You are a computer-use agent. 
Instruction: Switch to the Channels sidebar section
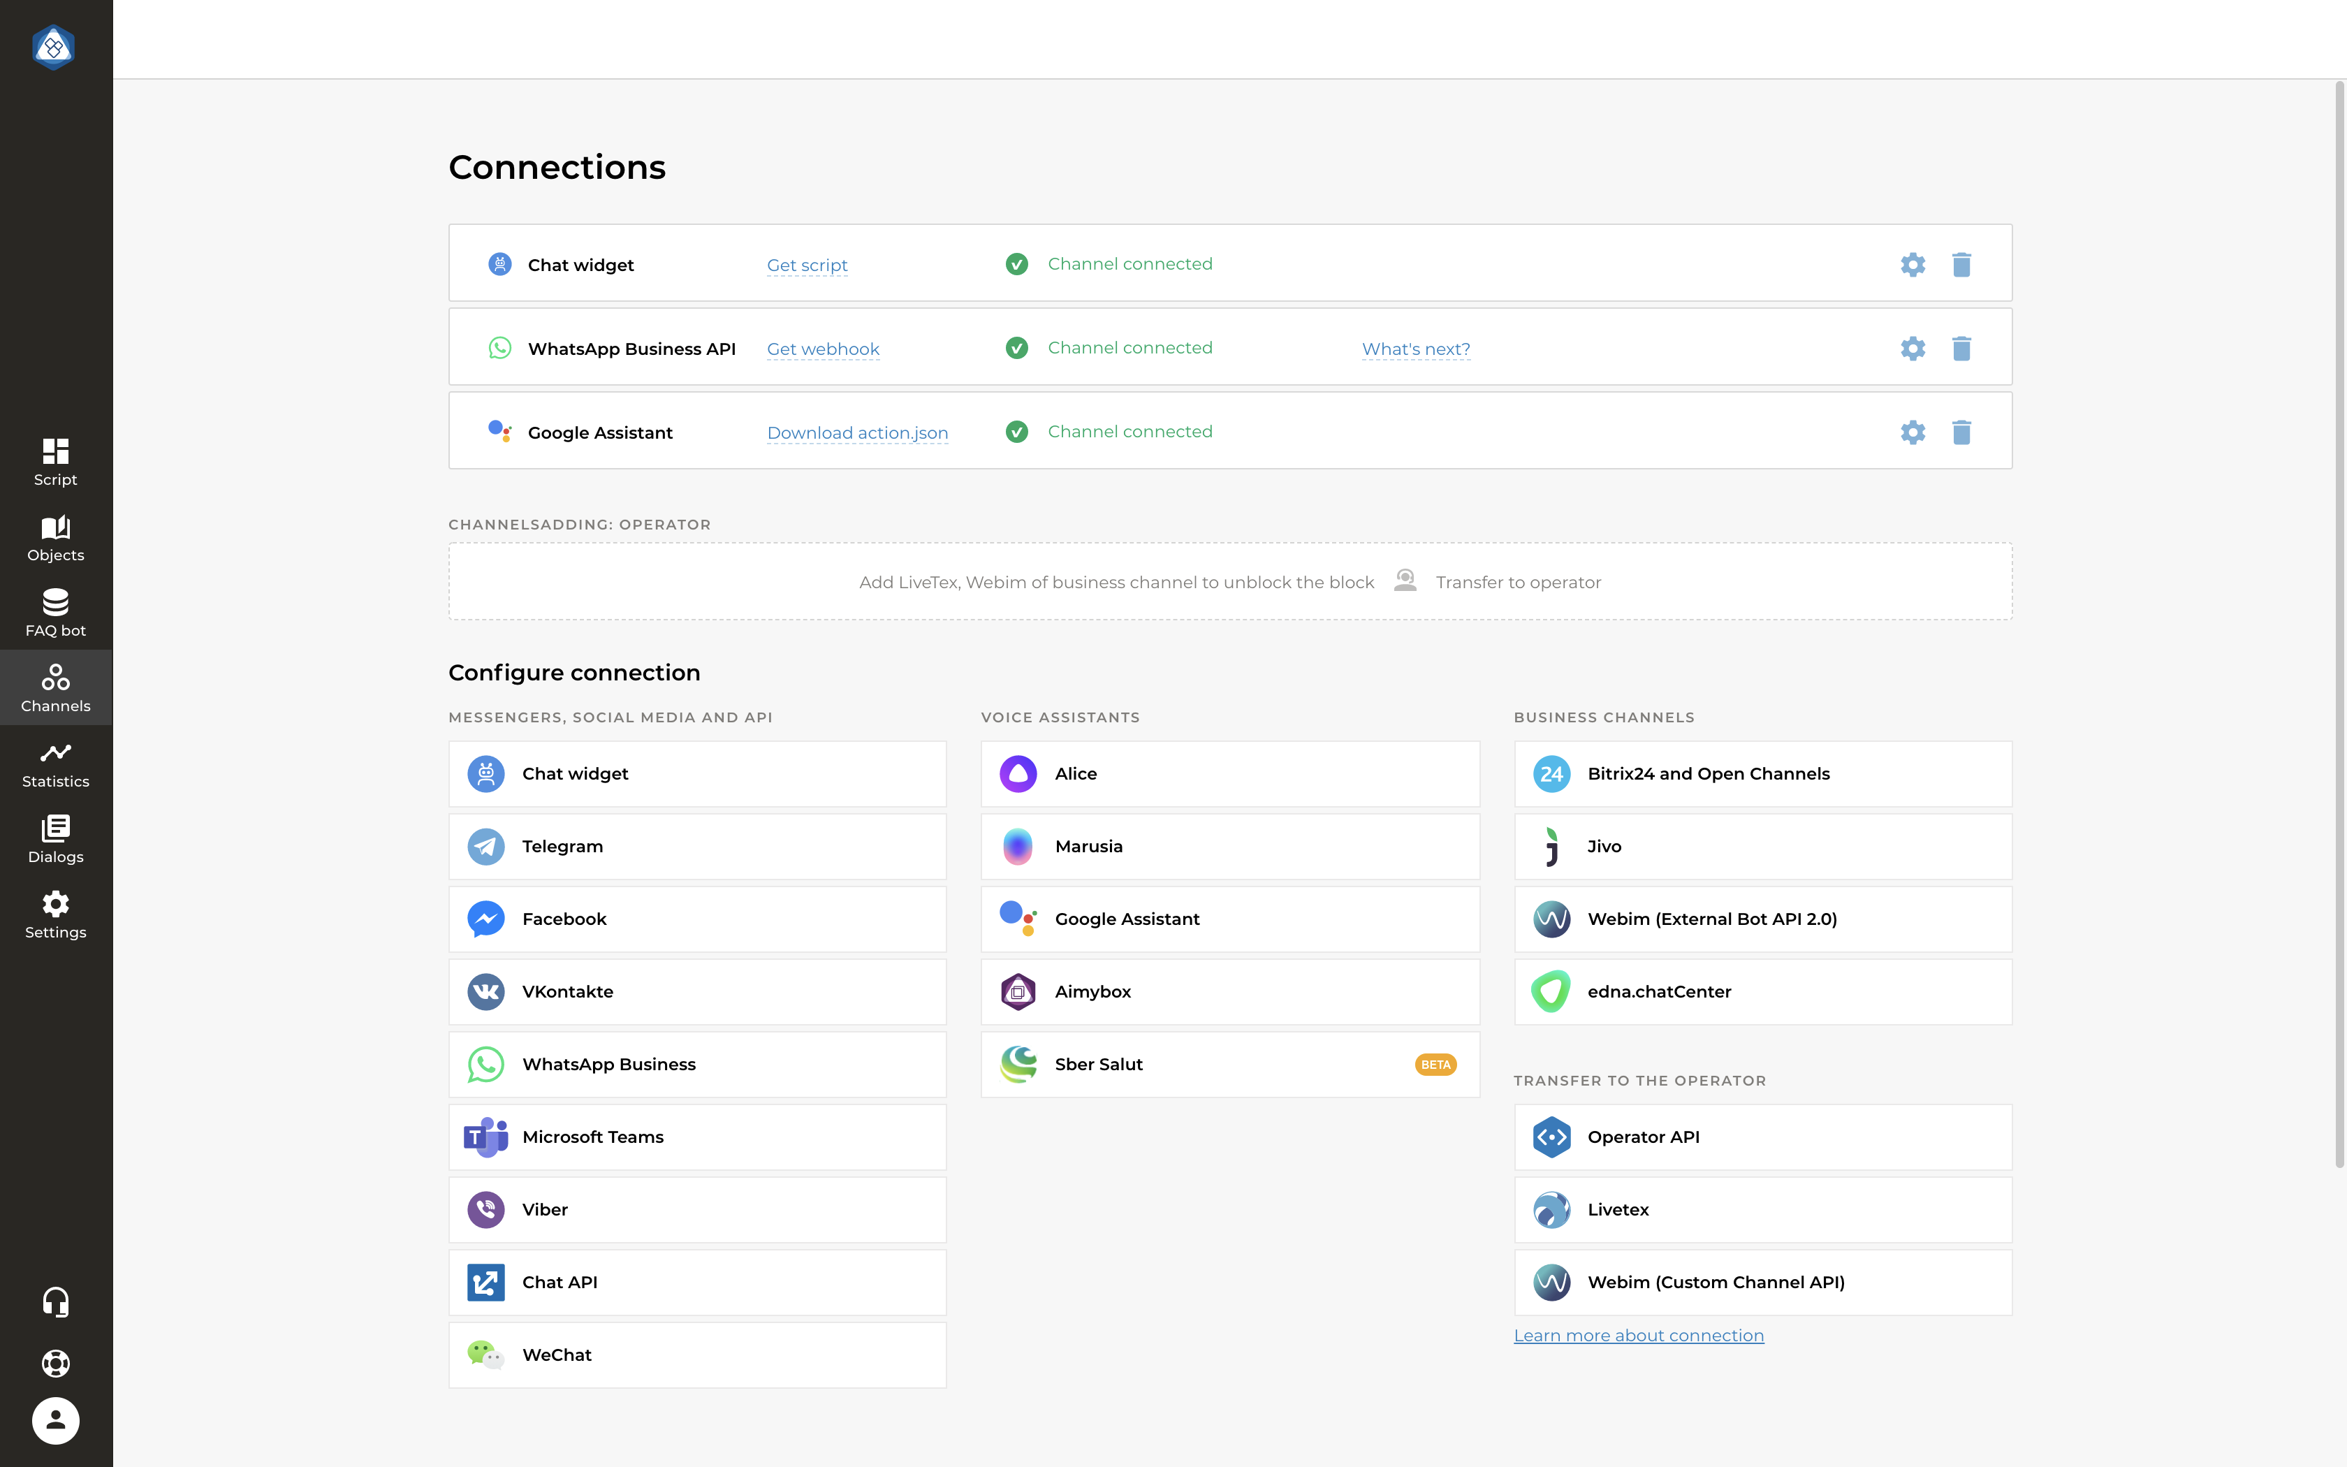[x=55, y=688]
